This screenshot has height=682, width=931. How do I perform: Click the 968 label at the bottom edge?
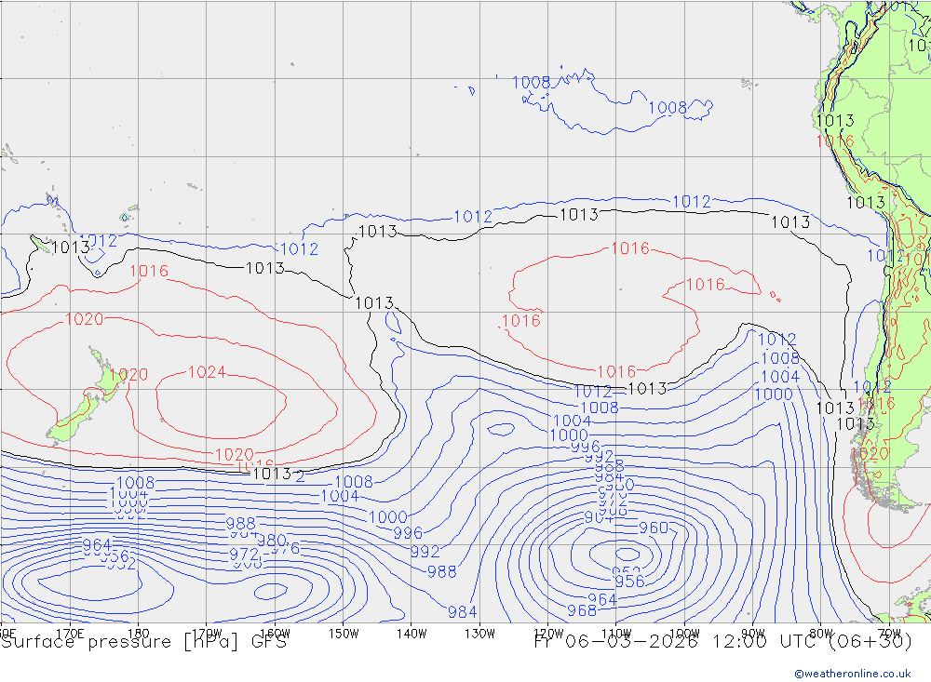click(x=582, y=610)
